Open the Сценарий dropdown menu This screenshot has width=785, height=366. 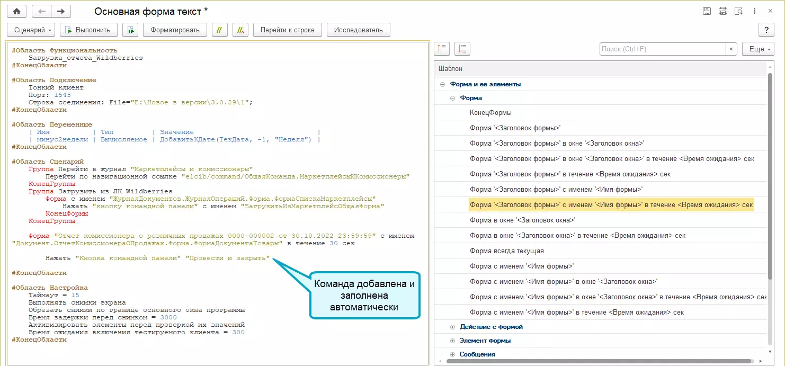pyautogui.click(x=31, y=30)
